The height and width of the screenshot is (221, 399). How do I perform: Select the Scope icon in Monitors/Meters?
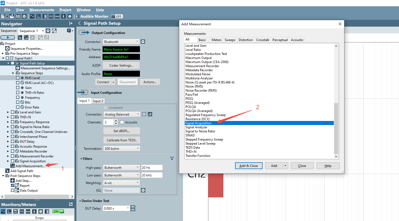coord(3,211)
